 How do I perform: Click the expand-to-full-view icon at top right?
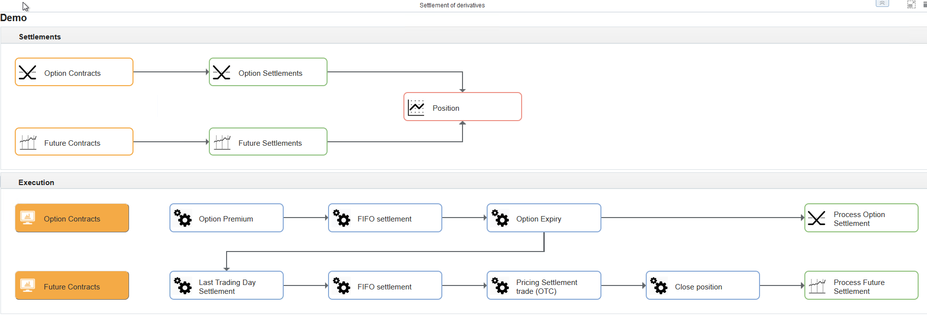[911, 4]
